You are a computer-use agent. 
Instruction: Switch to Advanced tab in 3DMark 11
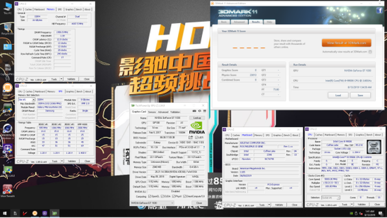(x=239, y=22)
